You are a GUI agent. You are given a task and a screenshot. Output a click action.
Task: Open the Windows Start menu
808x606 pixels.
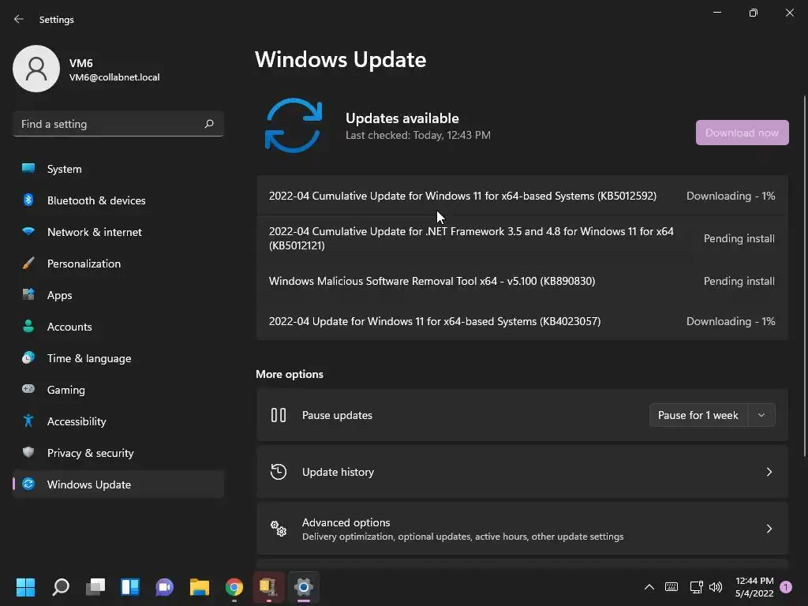[x=25, y=587]
